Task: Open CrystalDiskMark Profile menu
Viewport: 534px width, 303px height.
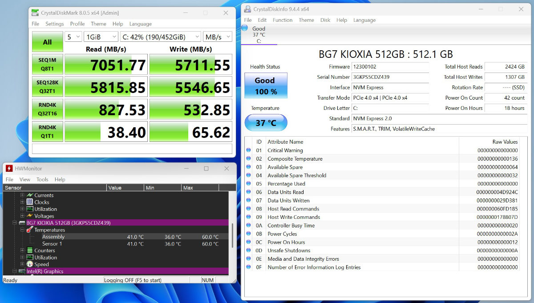Action: pyautogui.click(x=77, y=24)
